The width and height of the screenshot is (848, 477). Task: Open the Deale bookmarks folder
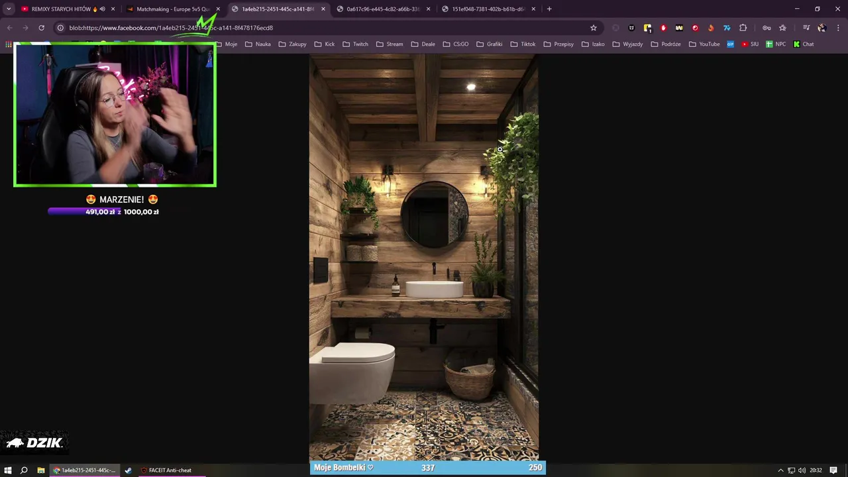[x=423, y=44]
